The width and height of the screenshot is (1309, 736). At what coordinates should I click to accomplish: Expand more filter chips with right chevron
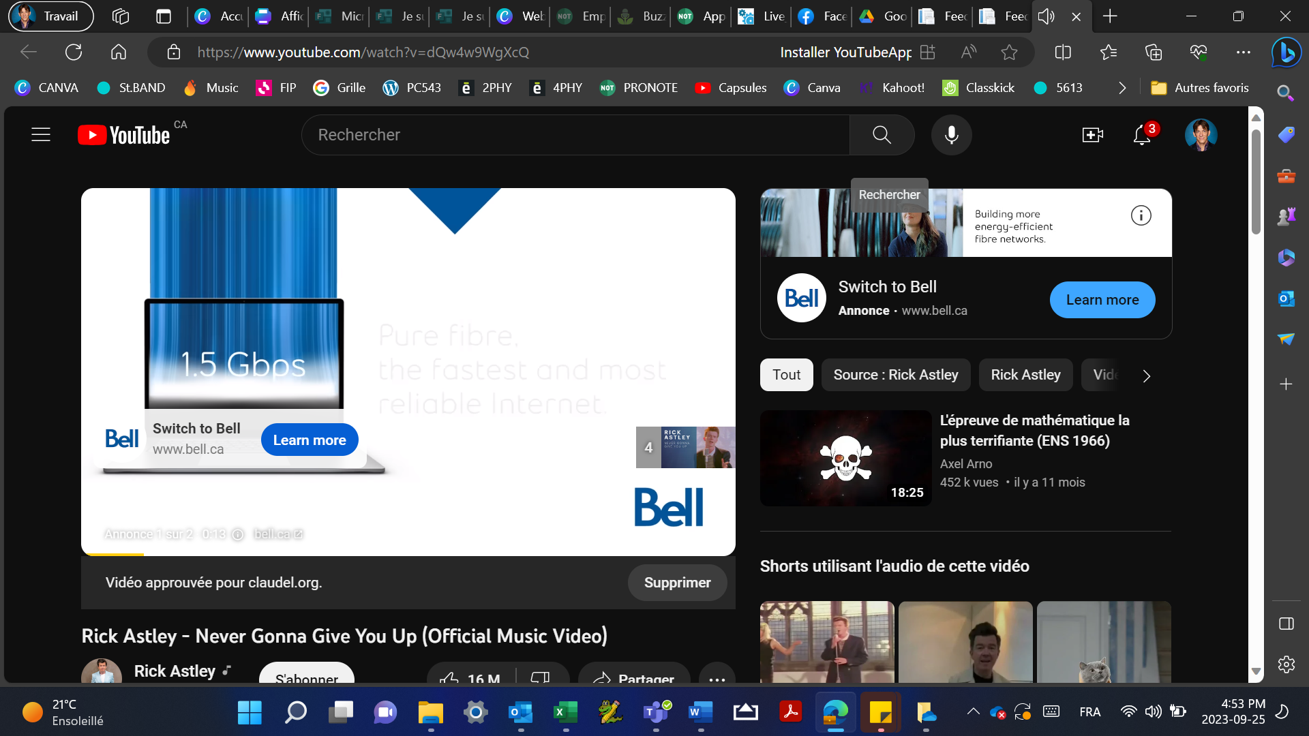[1146, 376]
